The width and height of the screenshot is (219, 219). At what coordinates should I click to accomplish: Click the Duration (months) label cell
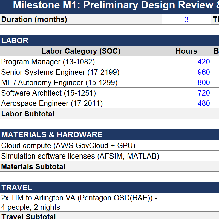coord(81,19)
